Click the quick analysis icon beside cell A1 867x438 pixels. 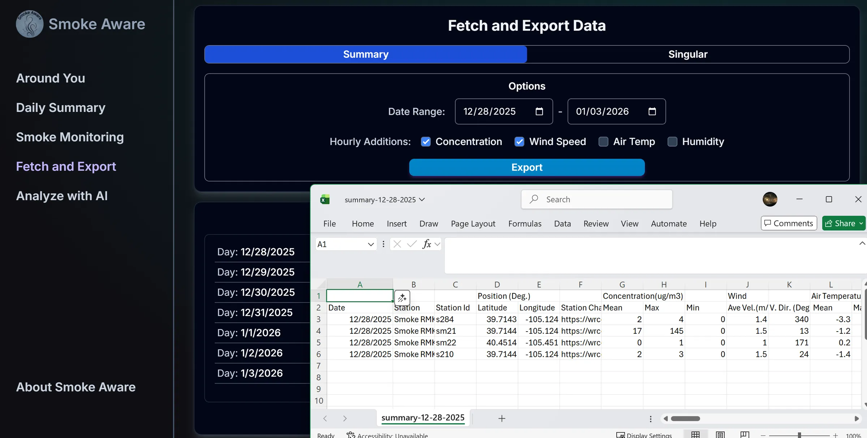402,298
